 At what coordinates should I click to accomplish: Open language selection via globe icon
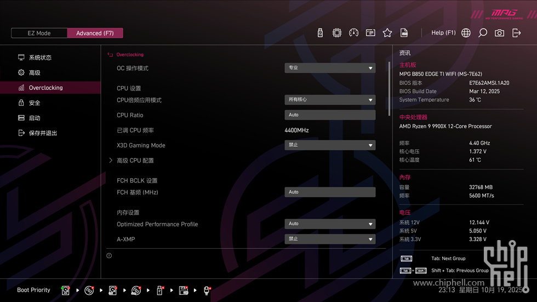[x=466, y=33]
